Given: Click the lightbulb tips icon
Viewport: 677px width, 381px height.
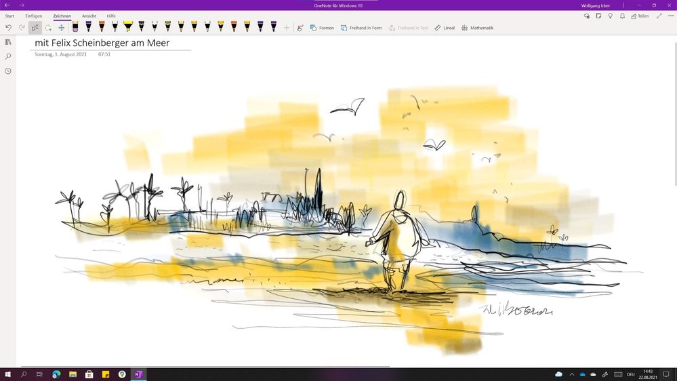Looking at the screenshot, I should pyautogui.click(x=610, y=16).
